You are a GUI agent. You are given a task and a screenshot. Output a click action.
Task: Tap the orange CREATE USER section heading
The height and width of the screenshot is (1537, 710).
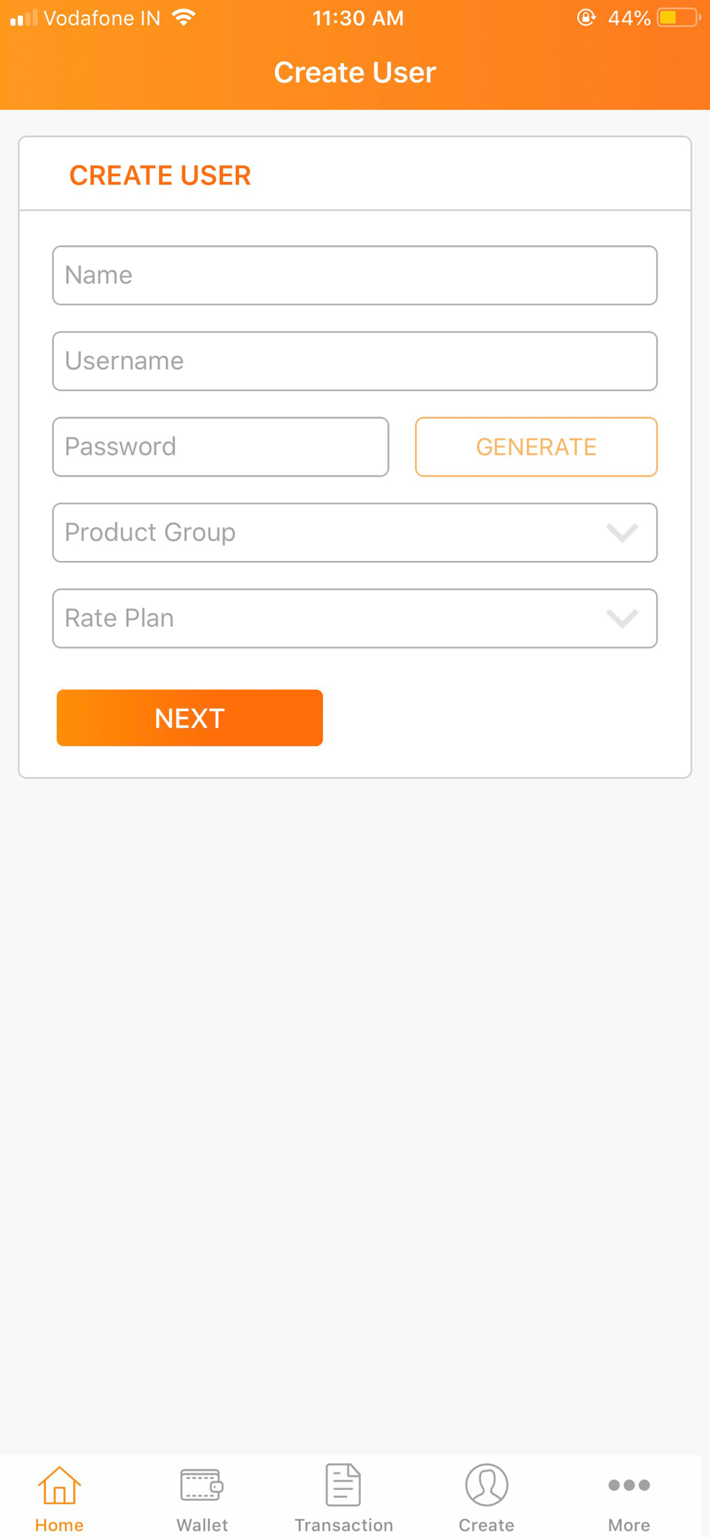tap(160, 175)
